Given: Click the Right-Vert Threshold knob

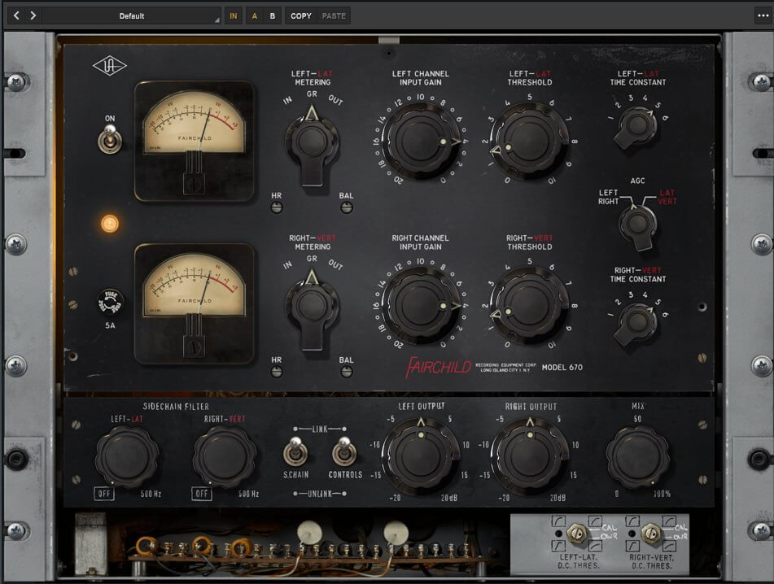Looking at the screenshot, I should [x=529, y=306].
